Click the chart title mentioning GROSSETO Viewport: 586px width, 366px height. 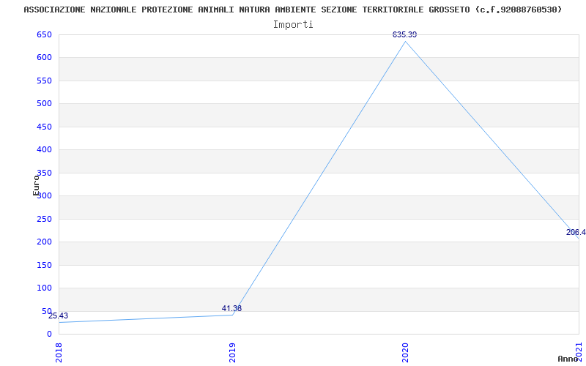tap(292, 10)
